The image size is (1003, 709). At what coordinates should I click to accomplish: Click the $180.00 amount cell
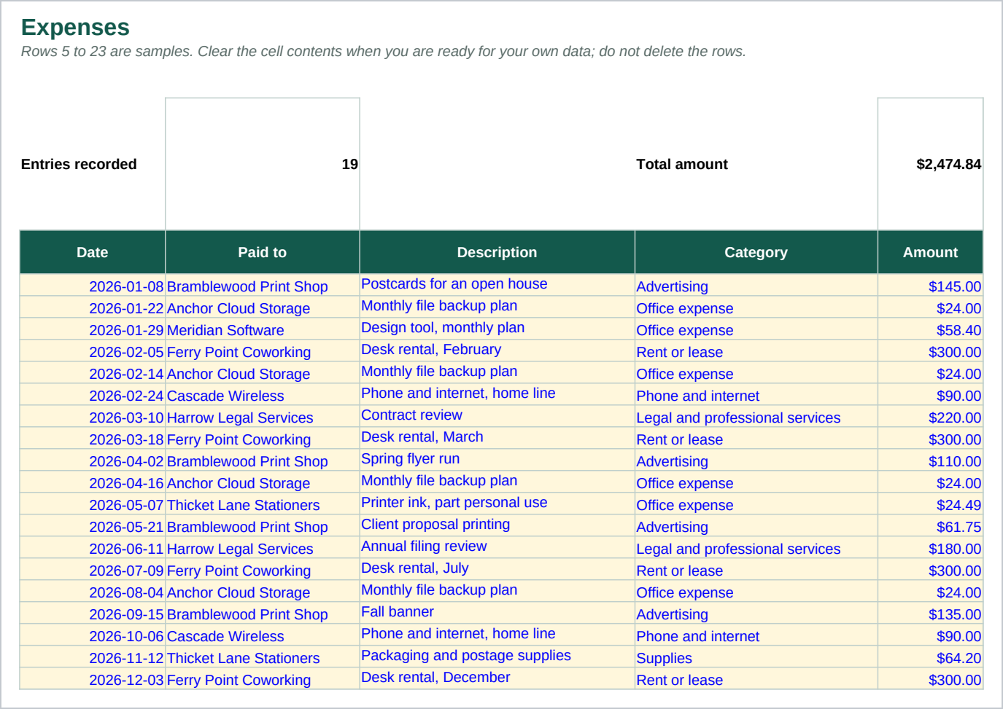click(x=930, y=548)
